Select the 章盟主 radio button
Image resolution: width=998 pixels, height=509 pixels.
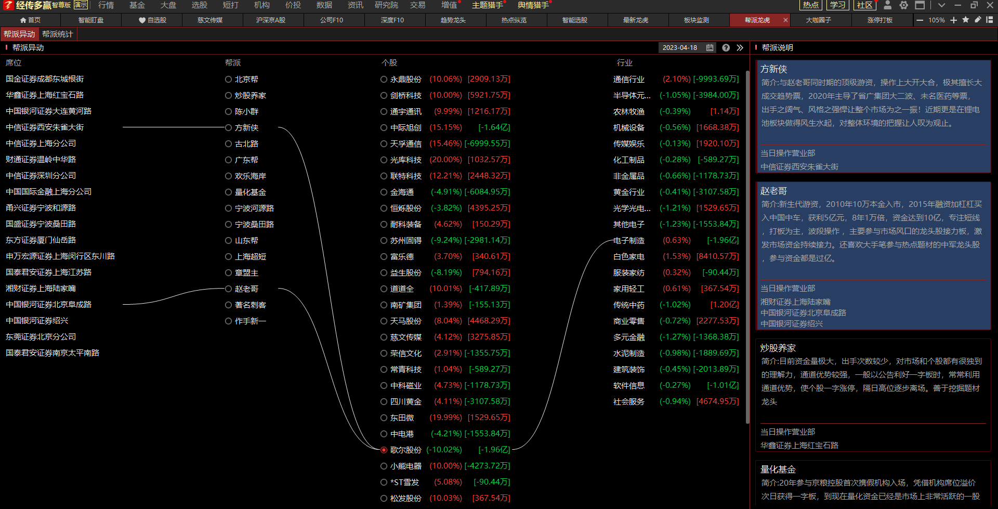(228, 272)
